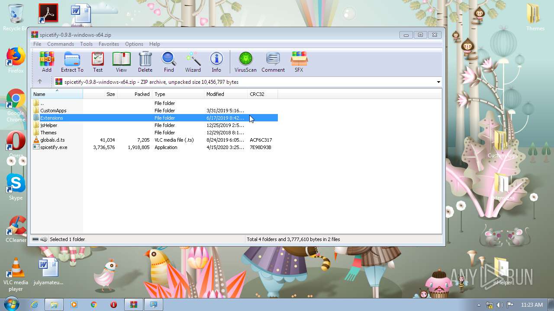Viewport: 554px width, 311px height.
Task: Select Firefox desktop shortcut
Action: [x=16, y=60]
